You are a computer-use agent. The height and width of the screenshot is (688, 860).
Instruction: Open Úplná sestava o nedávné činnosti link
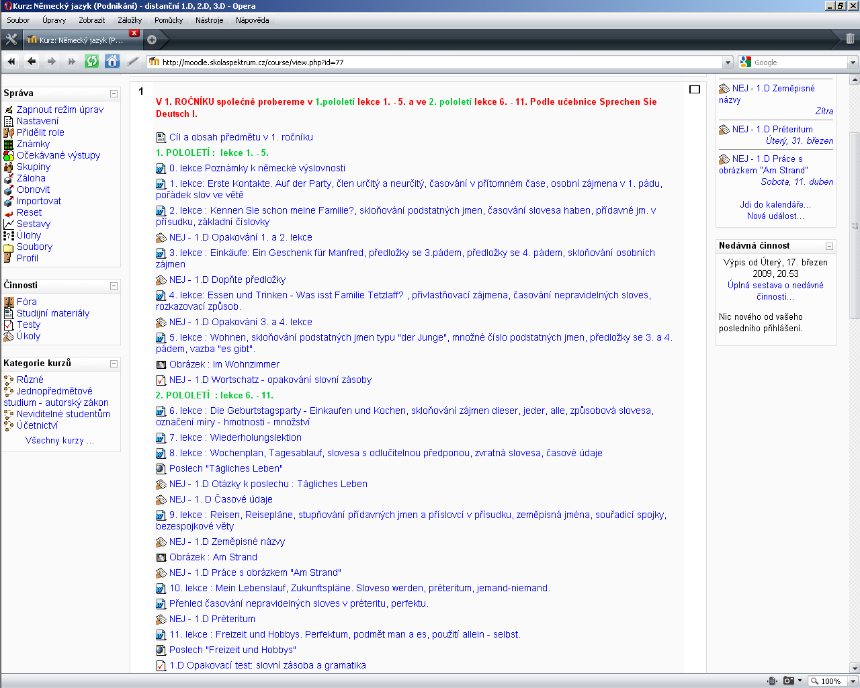[x=775, y=290]
